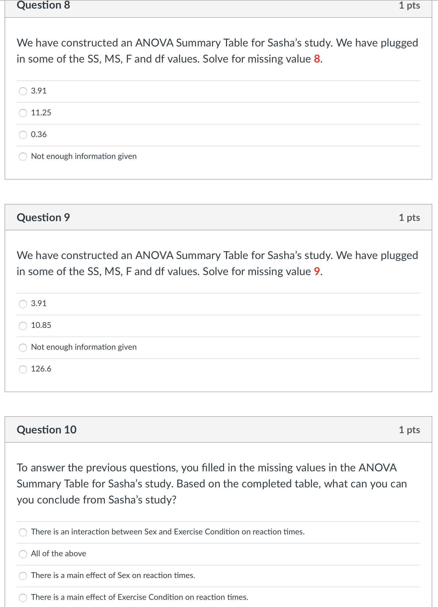Click the Question 9 header
438x607 pixels.
(43, 217)
